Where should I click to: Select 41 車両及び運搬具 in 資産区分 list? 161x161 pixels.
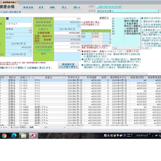[126, 26]
